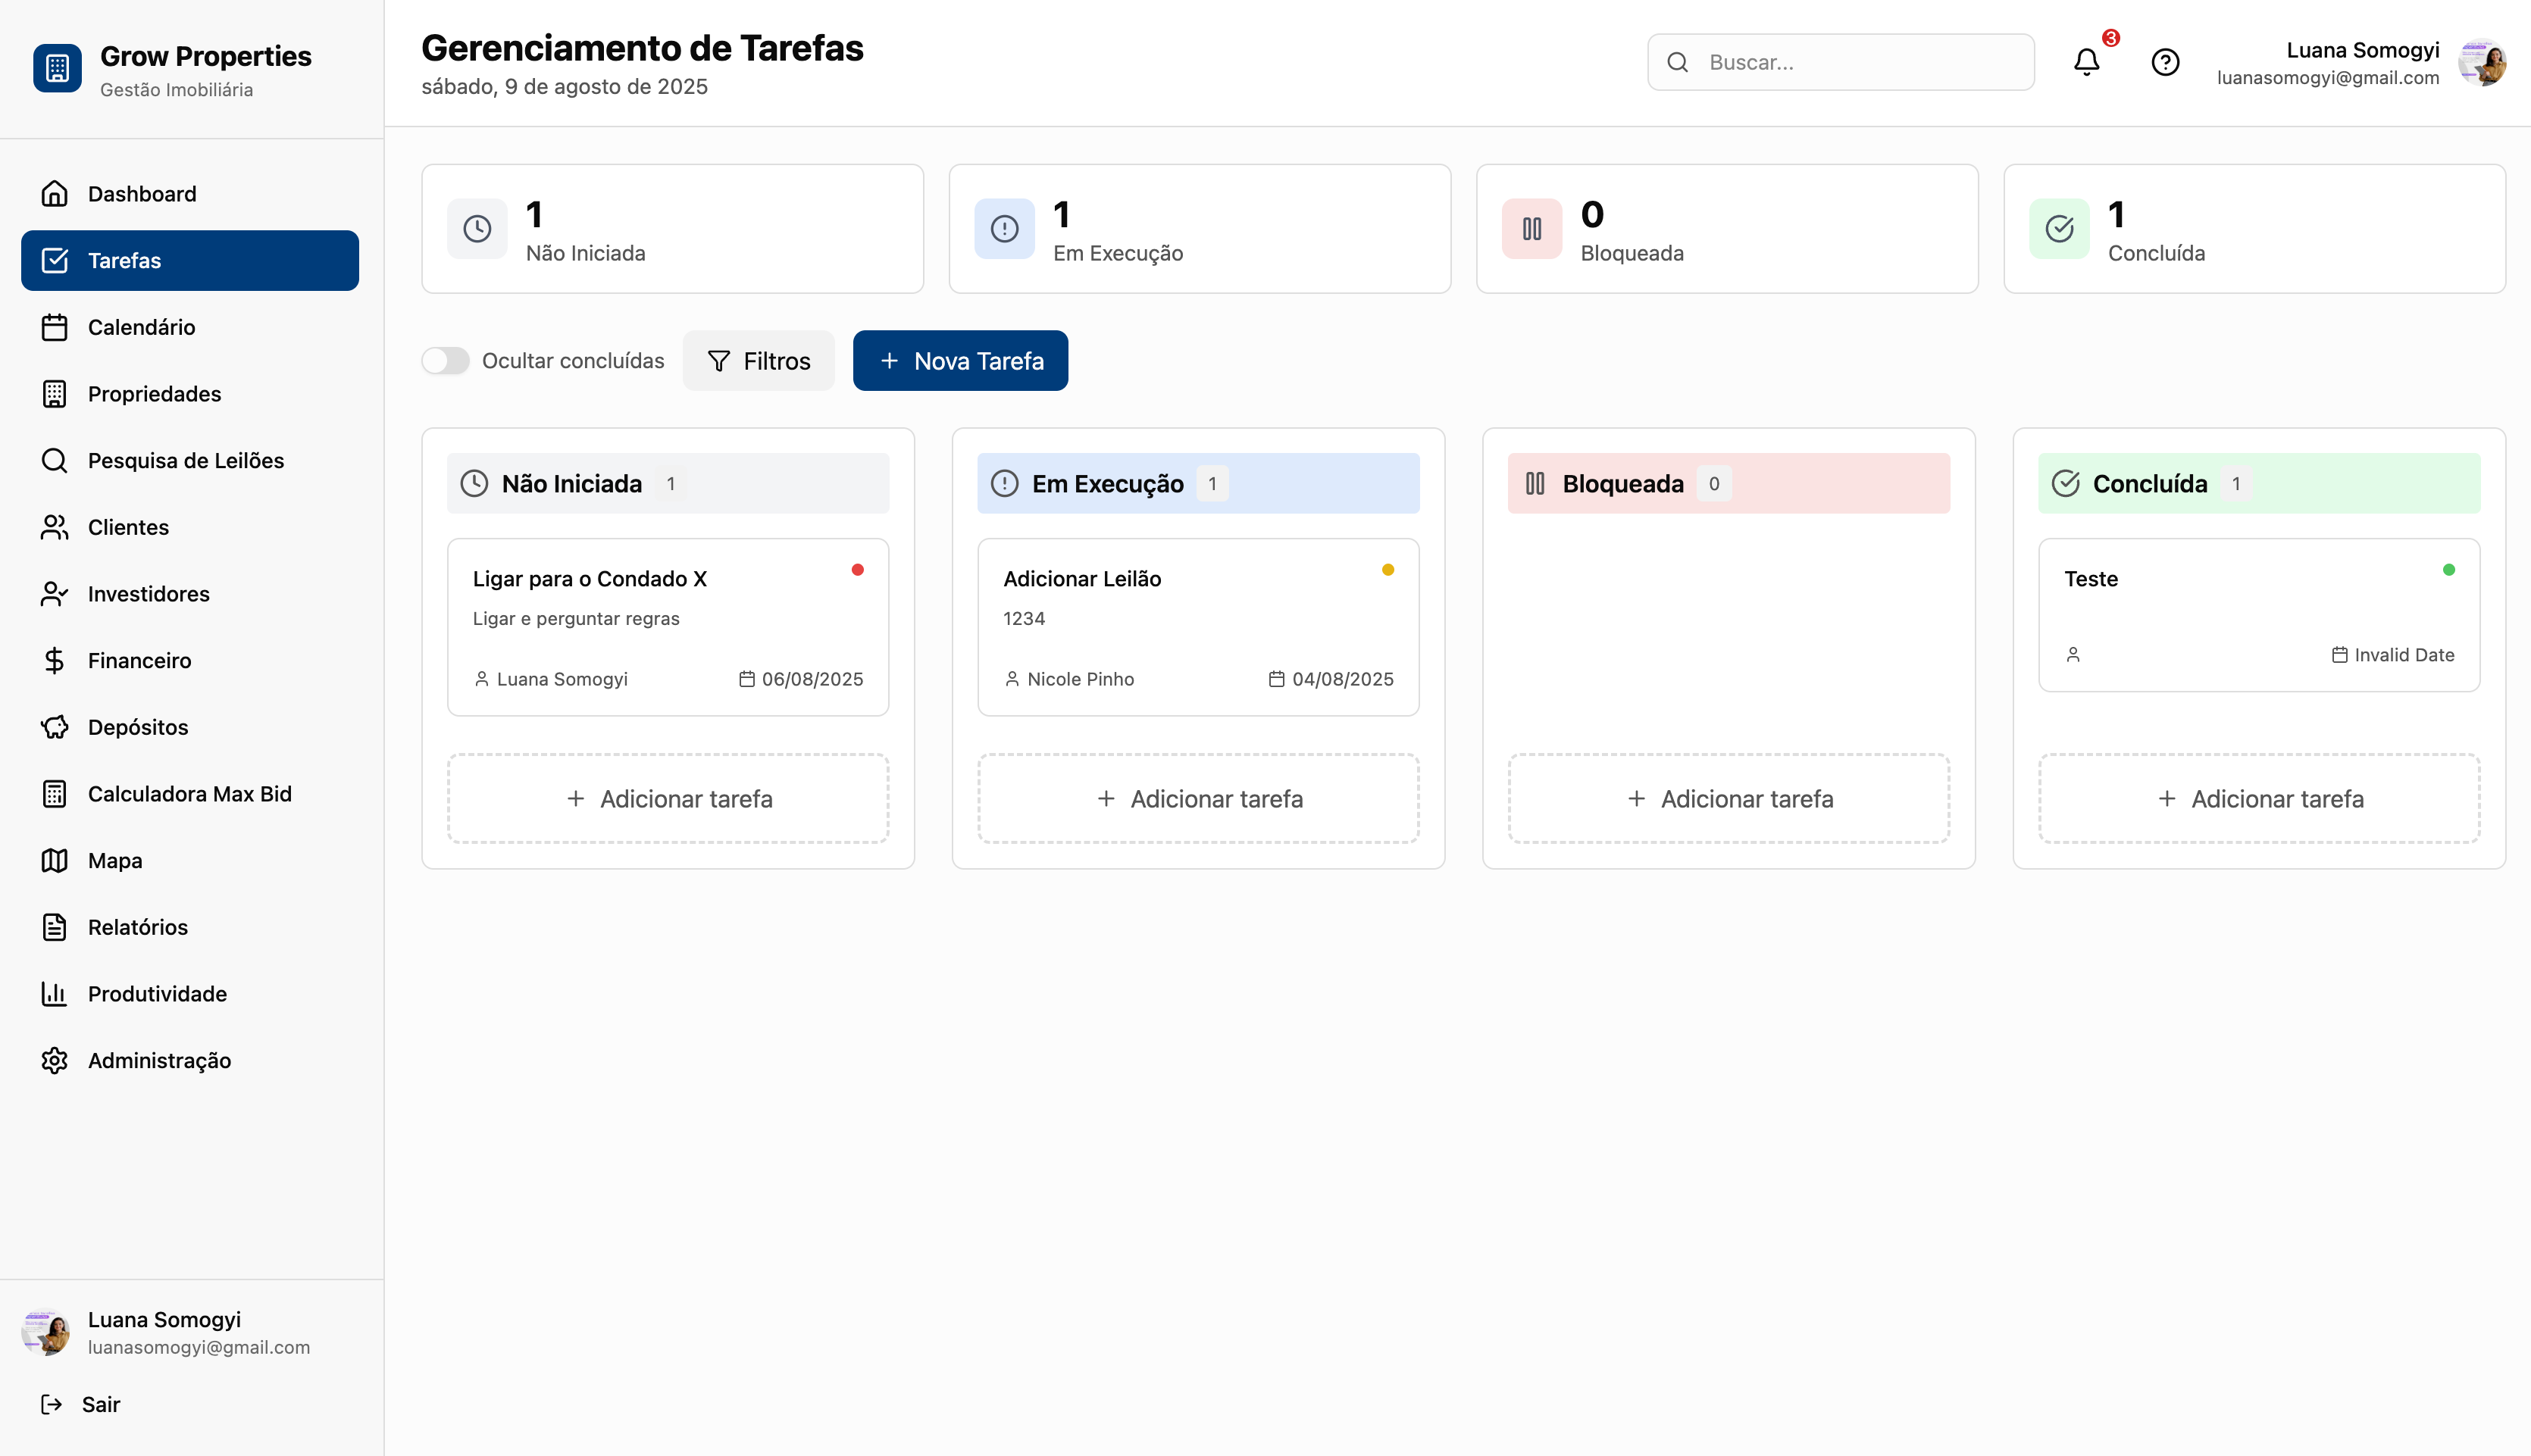Image resolution: width=2531 pixels, height=1456 pixels.
Task: Go to Pesquisa de Leilões page
Action: click(185, 460)
